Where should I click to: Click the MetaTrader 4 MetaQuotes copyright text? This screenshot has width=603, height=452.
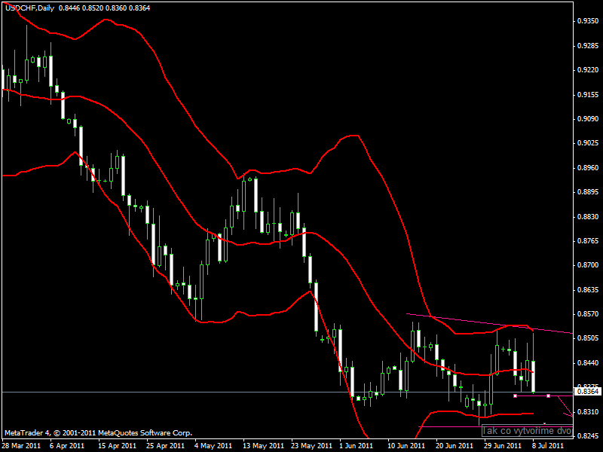[x=98, y=432]
